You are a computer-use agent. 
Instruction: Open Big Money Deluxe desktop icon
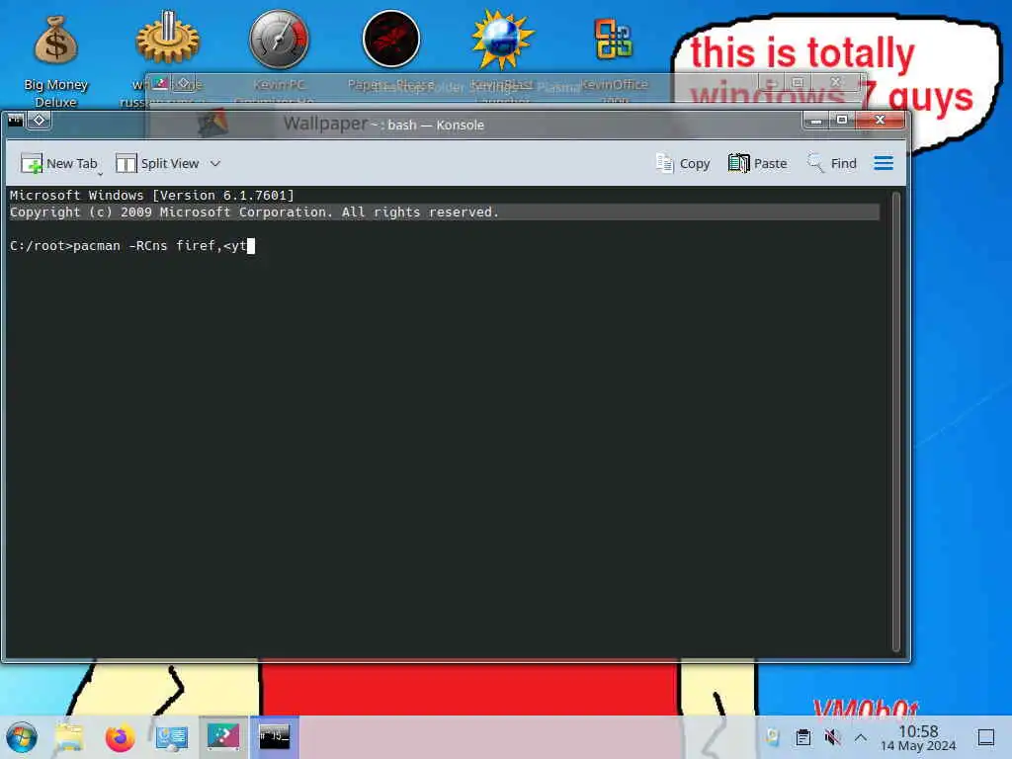click(x=56, y=61)
